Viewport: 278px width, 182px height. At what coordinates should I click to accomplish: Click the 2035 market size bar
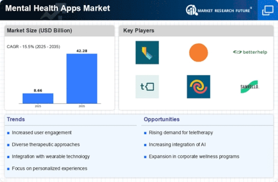(82, 79)
